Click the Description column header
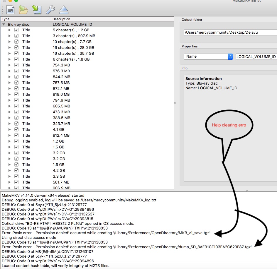 pyautogui.click(x=112, y=19)
